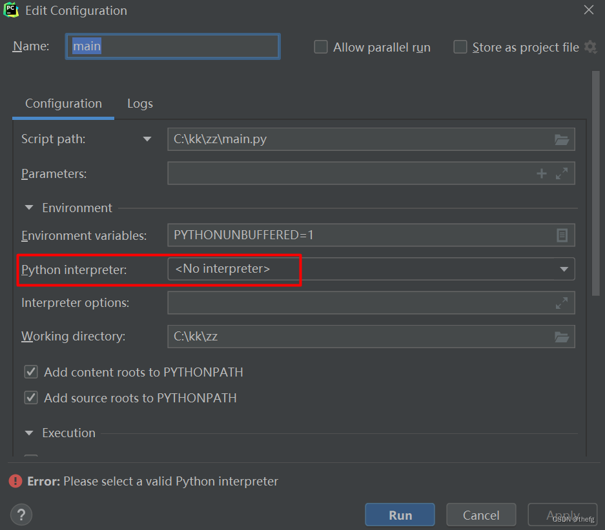Open the Python interpreter dropdown
Image resolution: width=605 pixels, height=530 pixels.
click(564, 269)
